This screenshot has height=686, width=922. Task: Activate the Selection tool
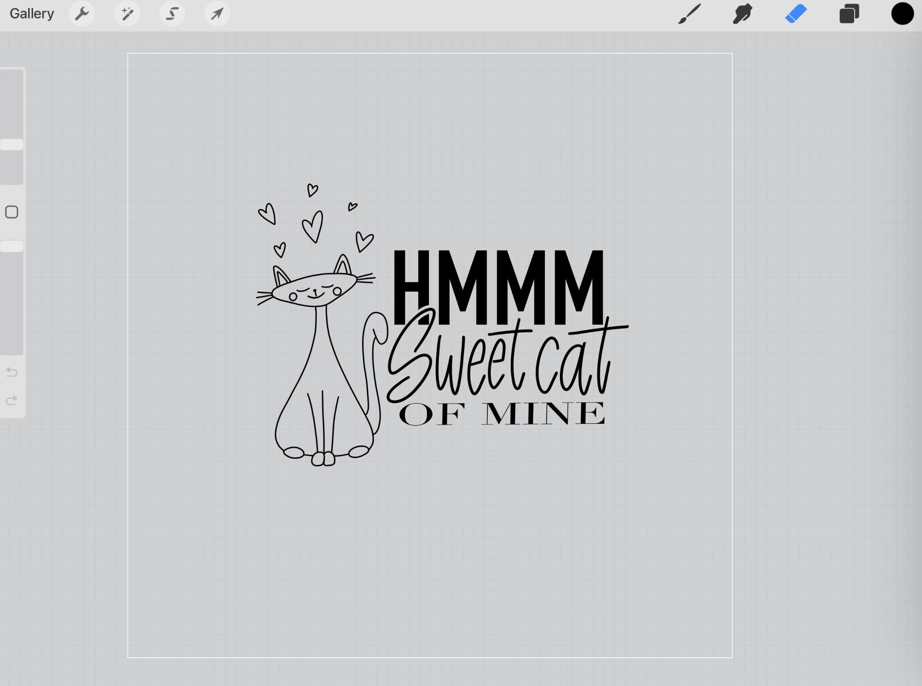tap(172, 14)
